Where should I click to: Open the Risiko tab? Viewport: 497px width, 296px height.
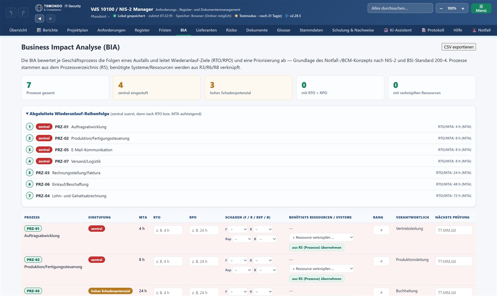click(x=231, y=30)
